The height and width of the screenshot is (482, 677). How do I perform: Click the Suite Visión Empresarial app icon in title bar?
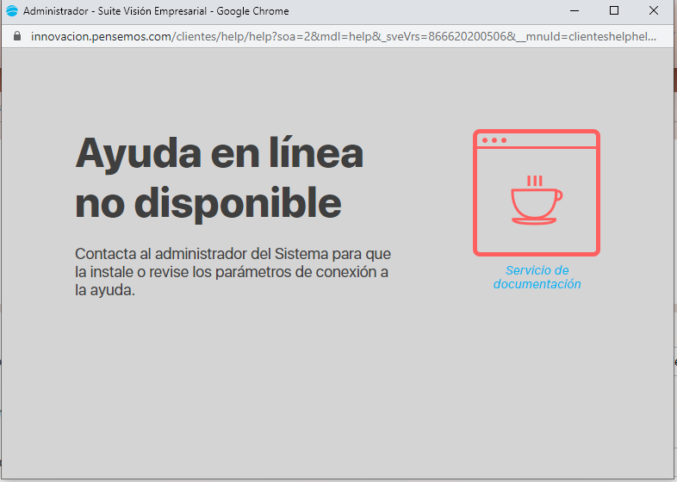click(12, 11)
